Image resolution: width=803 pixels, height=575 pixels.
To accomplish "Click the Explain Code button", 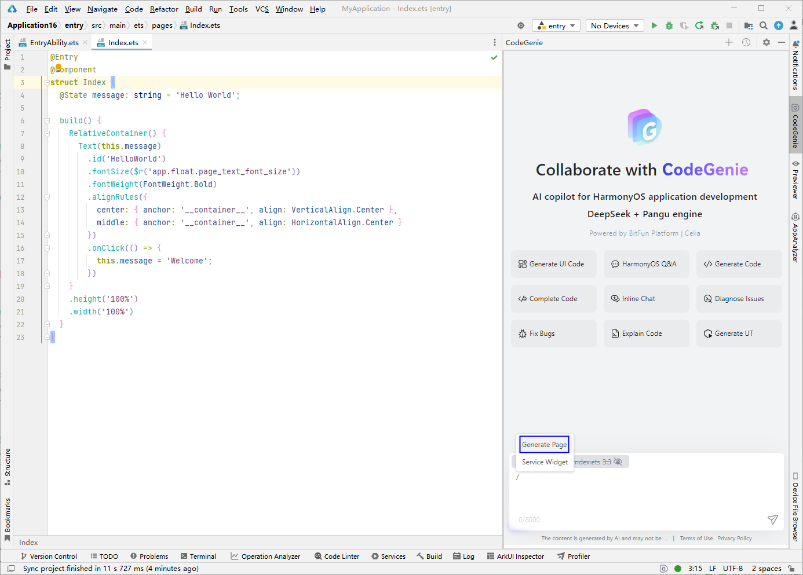I will [x=646, y=334].
